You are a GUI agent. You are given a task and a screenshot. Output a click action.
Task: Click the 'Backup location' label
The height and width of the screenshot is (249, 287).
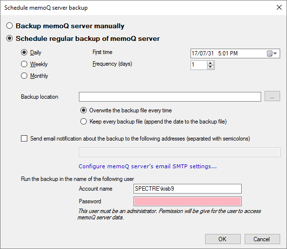tap(39, 97)
